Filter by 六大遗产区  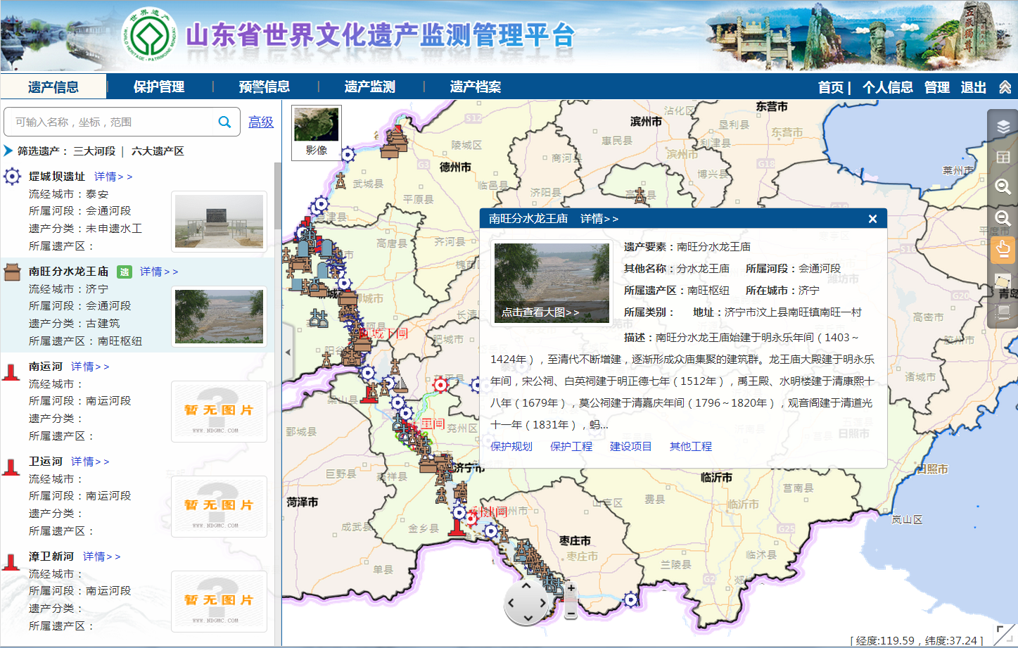pos(158,151)
